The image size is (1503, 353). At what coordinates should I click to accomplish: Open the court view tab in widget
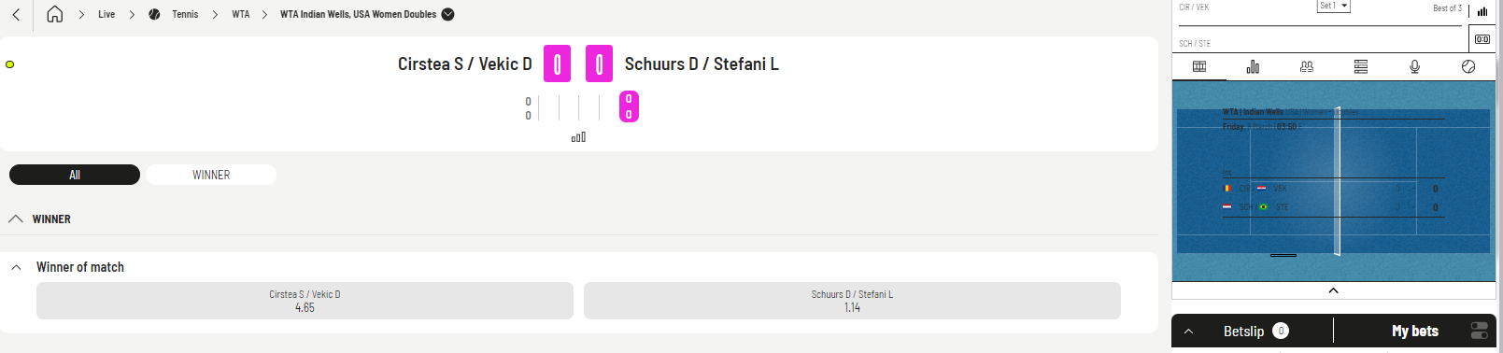(x=1199, y=66)
